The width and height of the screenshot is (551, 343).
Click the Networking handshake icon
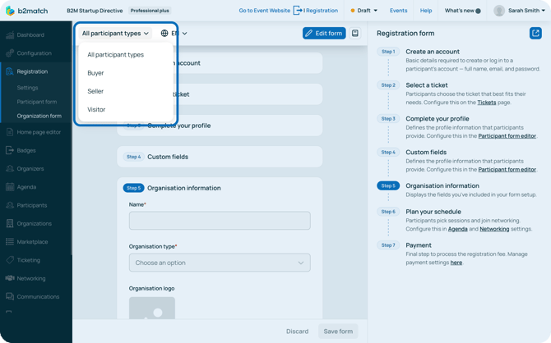(10, 278)
